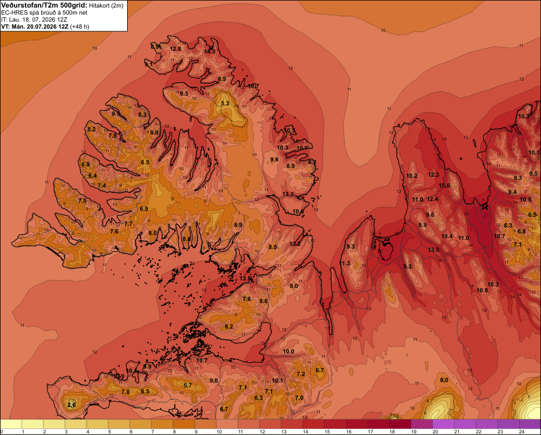The height and width of the screenshot is (435, 541).
Task: Click the legend tick label 19
Action: coord(413,432)
